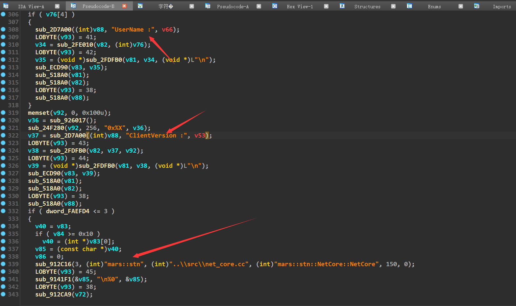Open the Structures tab
Image resolution: width=516 pixels, height=306 pixels.
(x=367, y=6)
